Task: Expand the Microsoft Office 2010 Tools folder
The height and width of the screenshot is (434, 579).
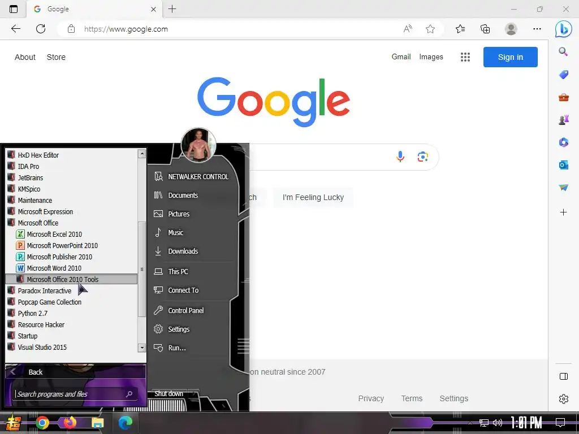Action: 72,279
